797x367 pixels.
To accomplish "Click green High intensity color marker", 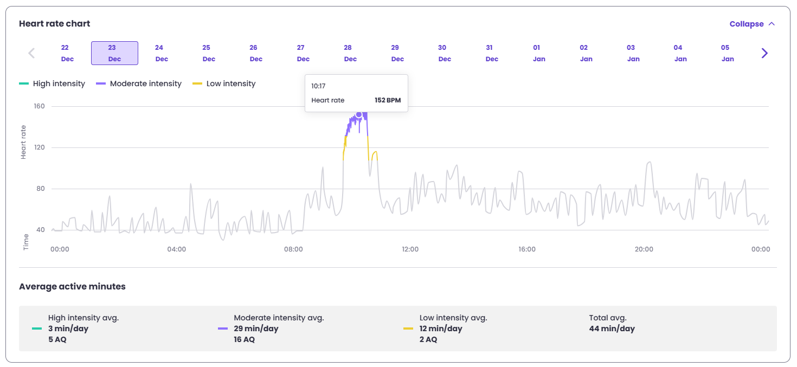I will click(24, 83).
